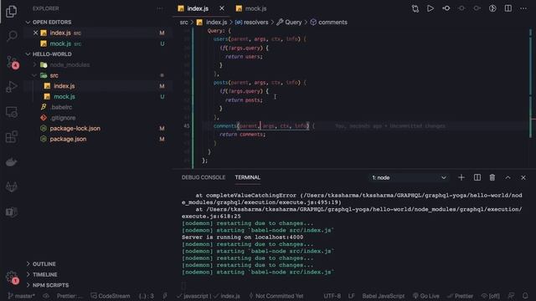Run the file with the play icon
Screen dimensions: 536x301
click(x=430, y=8)
